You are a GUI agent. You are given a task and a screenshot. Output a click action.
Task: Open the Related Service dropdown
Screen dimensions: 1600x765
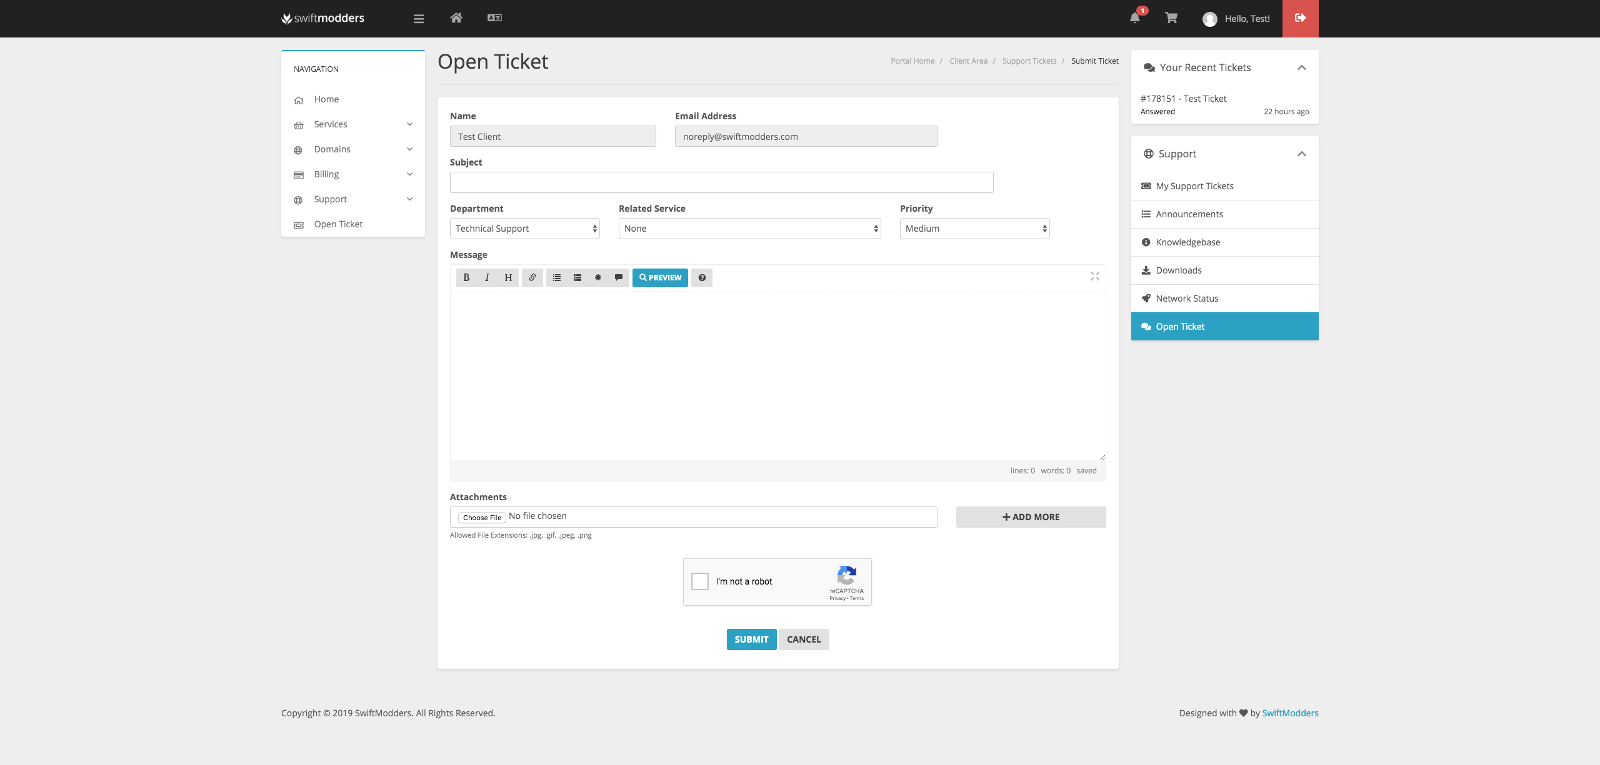(749, 229)
